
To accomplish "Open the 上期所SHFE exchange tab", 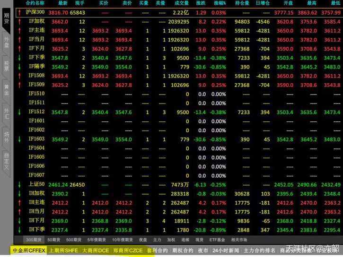I will [x=63, y=250].
